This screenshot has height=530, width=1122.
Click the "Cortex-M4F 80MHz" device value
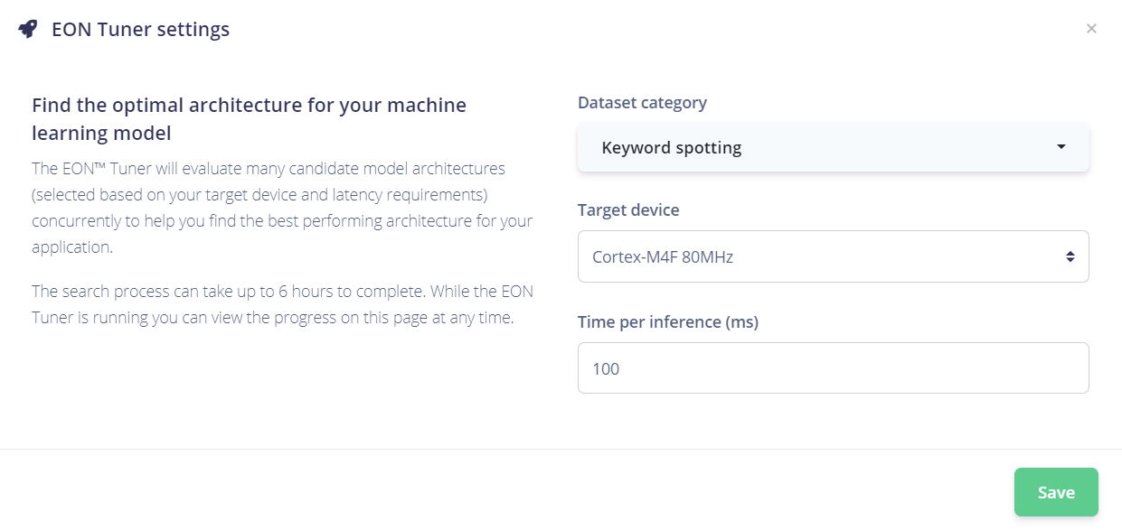[662, 256]
